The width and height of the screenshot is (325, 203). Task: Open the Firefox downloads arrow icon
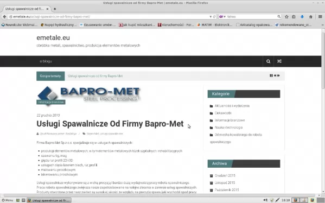pos(302,17)
